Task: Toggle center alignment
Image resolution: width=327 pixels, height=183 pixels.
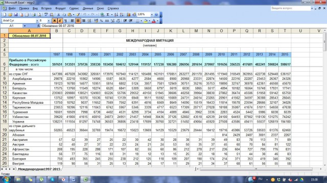Action: click(x=78, y=20)
